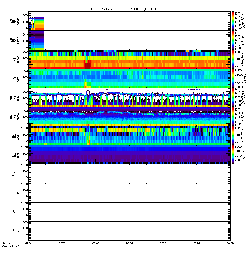Select the 0320 time axis label
The image size is (246, 262).
tap(163, 243)
